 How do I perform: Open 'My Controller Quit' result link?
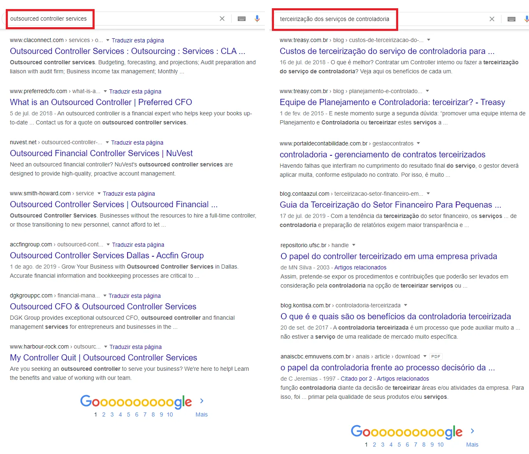104,358
